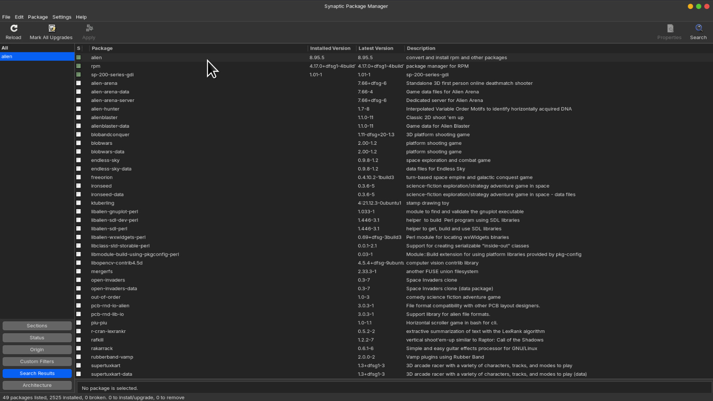Mark checkbox for alienblaster package
This screenshot has height=401, width=713.
coord(78,117)
